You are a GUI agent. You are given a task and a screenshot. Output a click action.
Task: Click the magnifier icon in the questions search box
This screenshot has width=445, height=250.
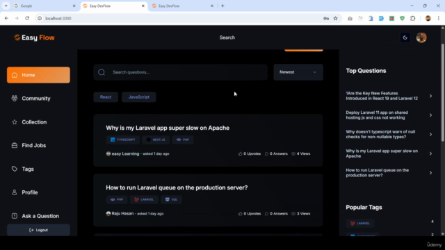coord(102,72)
